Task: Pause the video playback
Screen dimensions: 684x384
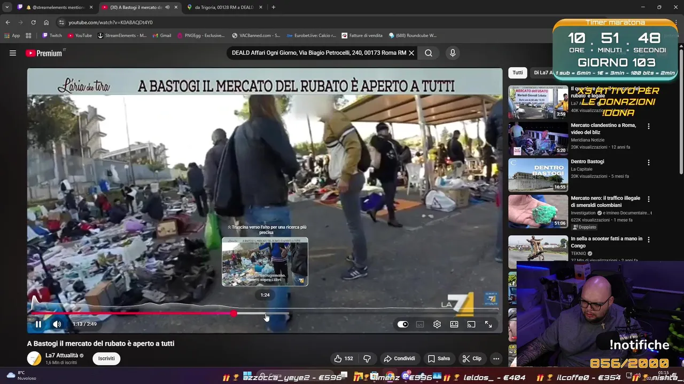Action: tap(38, 324)
